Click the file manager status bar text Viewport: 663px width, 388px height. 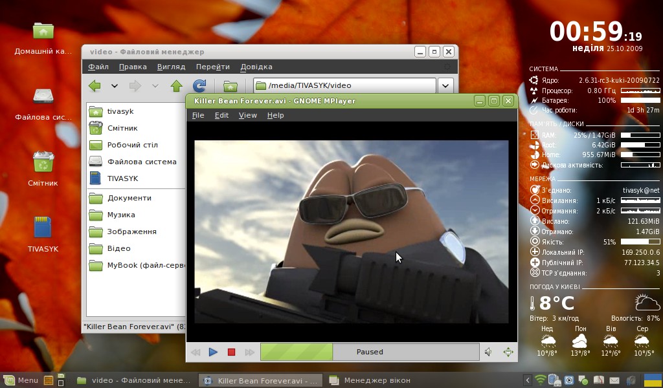(135, 327)
